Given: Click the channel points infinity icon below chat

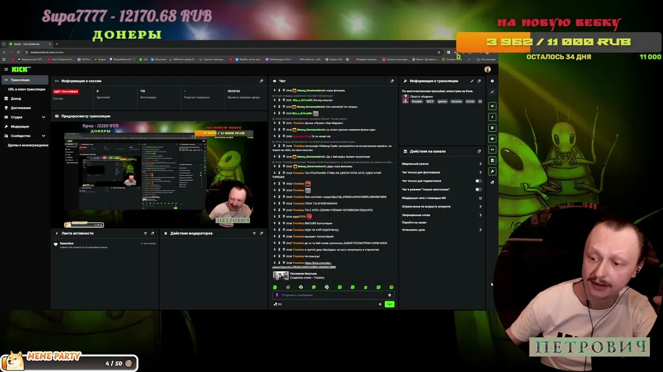Looking at the screenshot, I should click(x=278, y=304).
